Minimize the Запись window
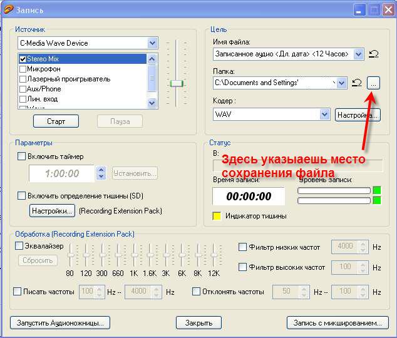 pos(359,11)
